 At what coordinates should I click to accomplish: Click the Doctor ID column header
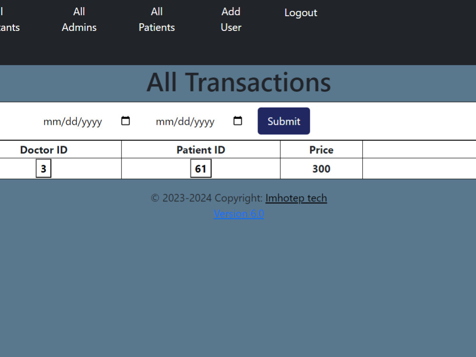click(x=44, y=149)
